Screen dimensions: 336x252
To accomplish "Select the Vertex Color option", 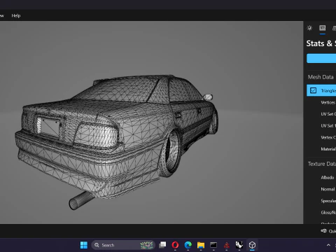I will (328, 137).
